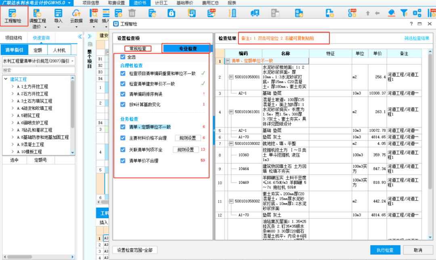The image size is (436, 260).
Task: Click the padlock lock icon in toolbar
Action: click(171, 13)
